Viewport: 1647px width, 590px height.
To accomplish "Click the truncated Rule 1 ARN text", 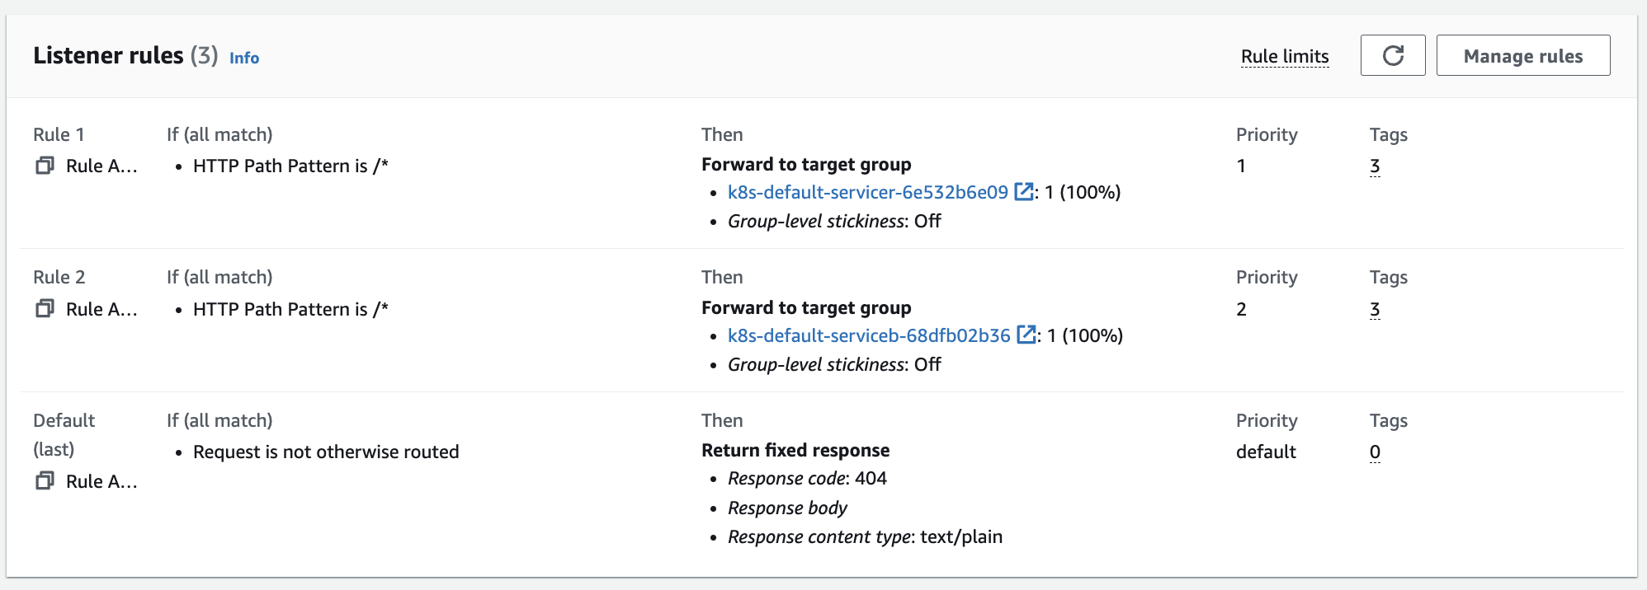I will click(x=101, y=166).
